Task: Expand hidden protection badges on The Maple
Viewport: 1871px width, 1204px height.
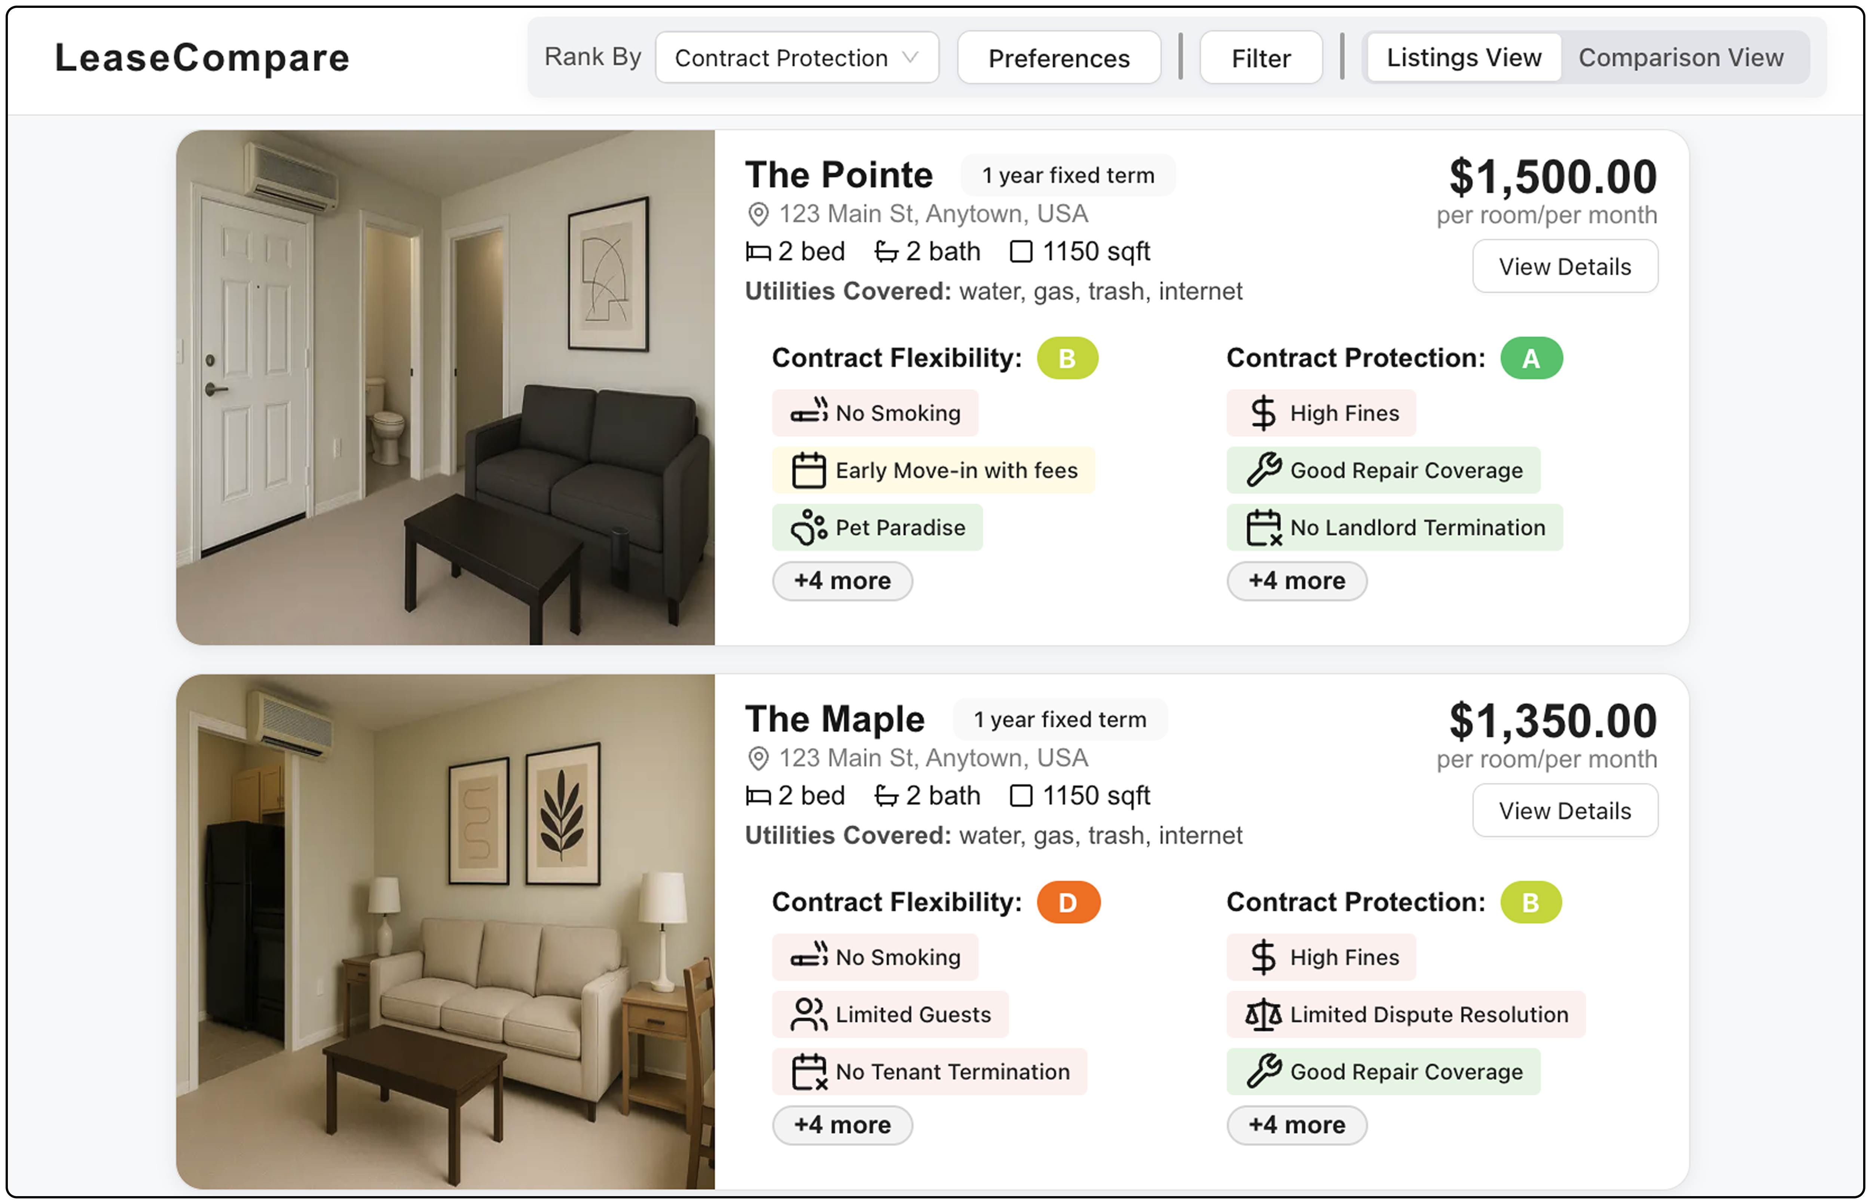Action: pyautogui.click(x=1296, y=1125)
